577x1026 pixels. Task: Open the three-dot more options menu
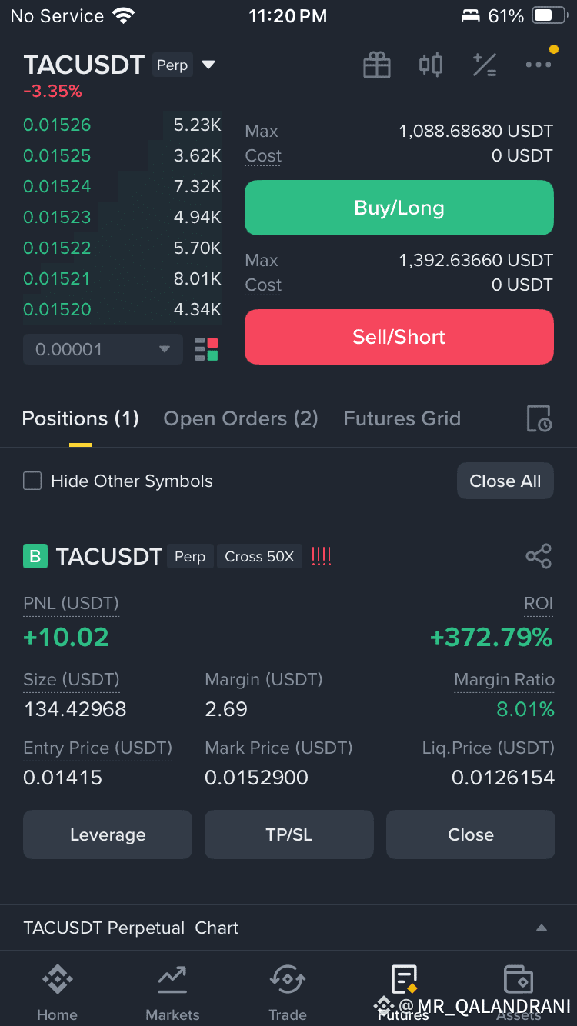pyautogui.click(x=539, y=65)
